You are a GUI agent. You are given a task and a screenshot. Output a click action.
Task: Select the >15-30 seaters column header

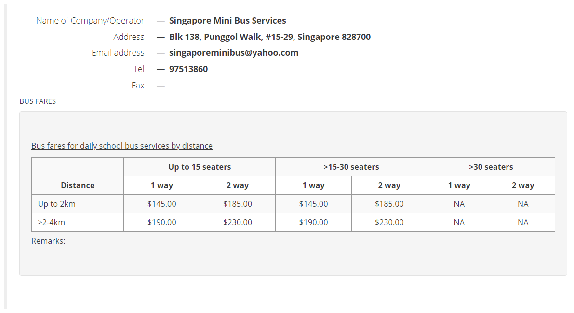click(x=351, y=167)
